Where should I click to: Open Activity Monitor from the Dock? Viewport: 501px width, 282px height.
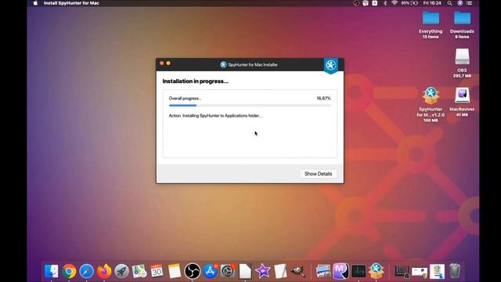pos(359,271)
